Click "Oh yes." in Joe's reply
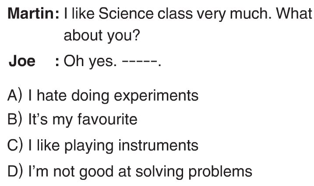Viewport: 314px width, 186px height. 90,61
